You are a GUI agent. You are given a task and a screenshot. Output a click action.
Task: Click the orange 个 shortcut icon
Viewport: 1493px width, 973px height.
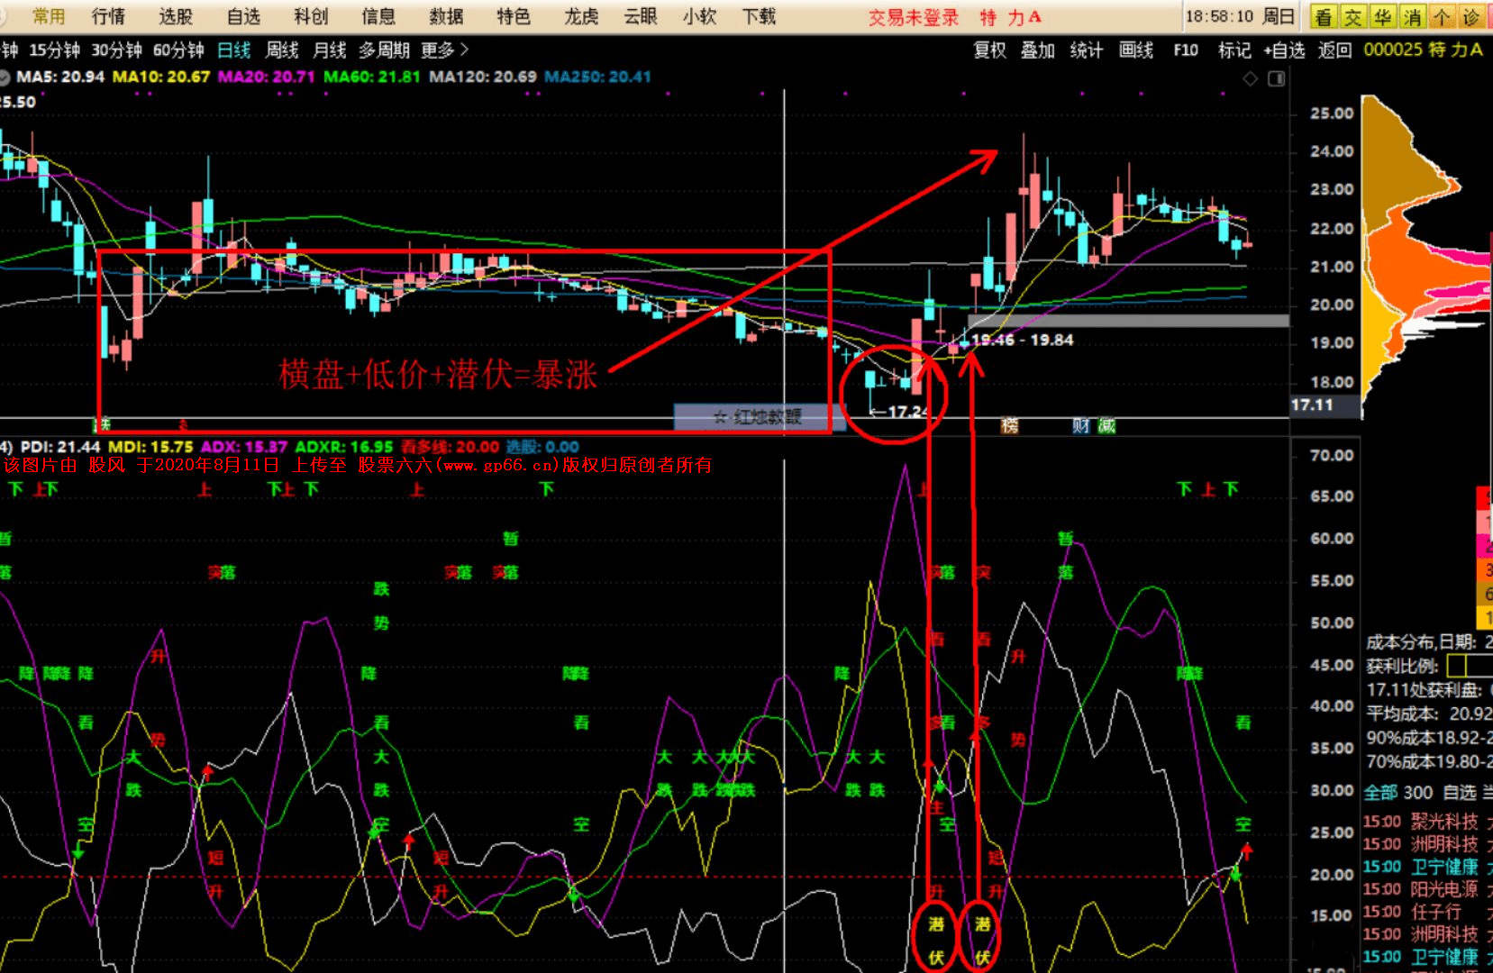1442,16
